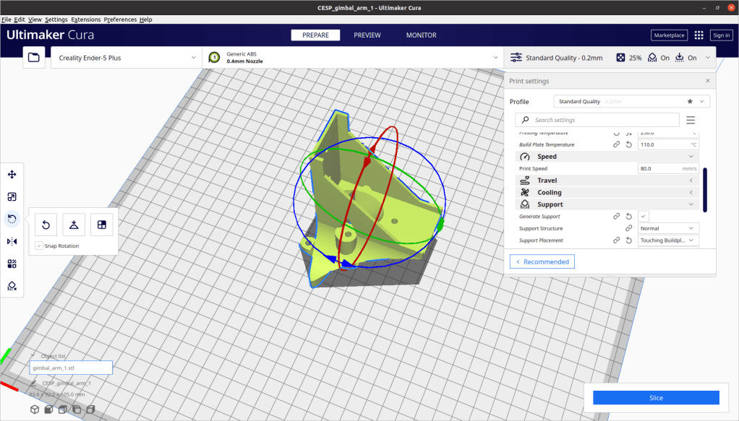This screenshot has height=421, width=739.
Task: Activate the Mirror tool
Action: (12, 241)
